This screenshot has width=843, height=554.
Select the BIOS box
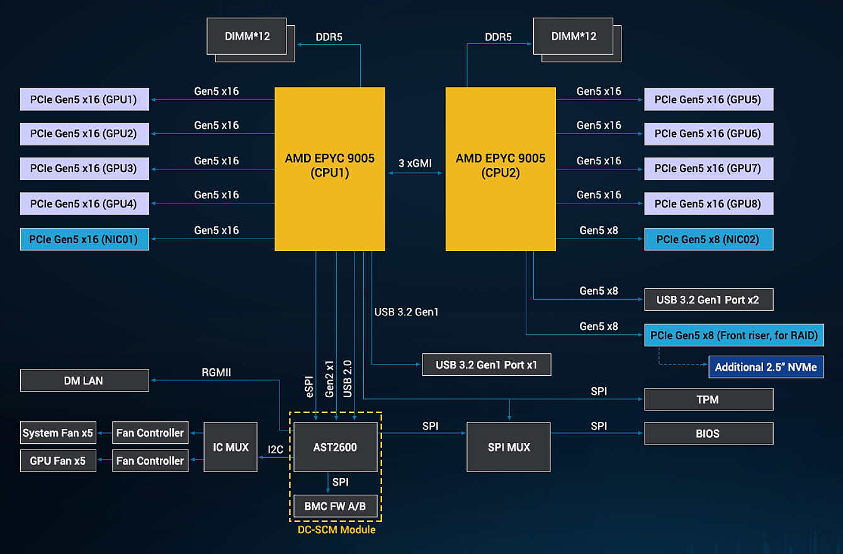pyautogui.click(x=708, y=434)
